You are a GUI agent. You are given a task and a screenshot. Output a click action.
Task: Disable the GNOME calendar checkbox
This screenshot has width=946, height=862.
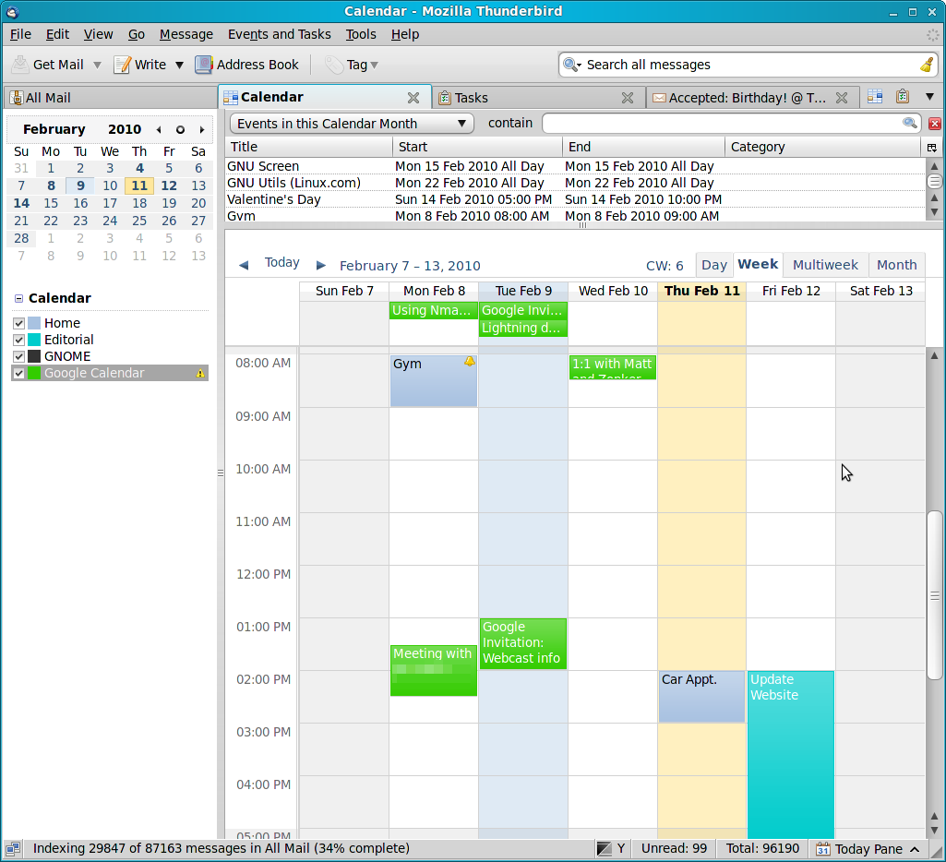pyautogui.click(x=18, y=356)
